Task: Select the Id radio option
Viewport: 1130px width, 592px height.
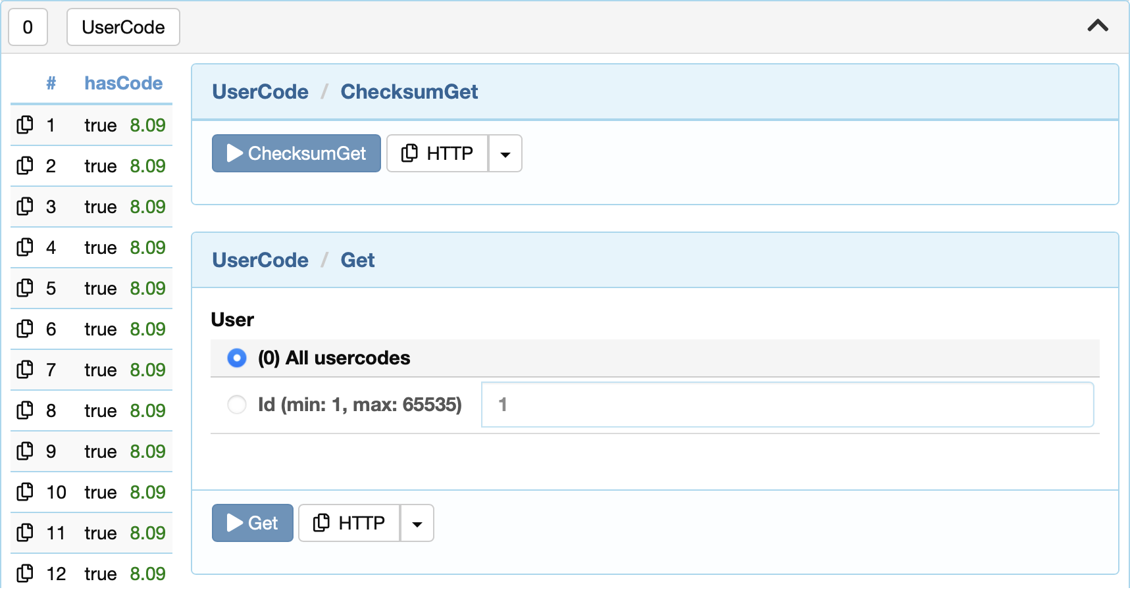Action: point(237,405)
